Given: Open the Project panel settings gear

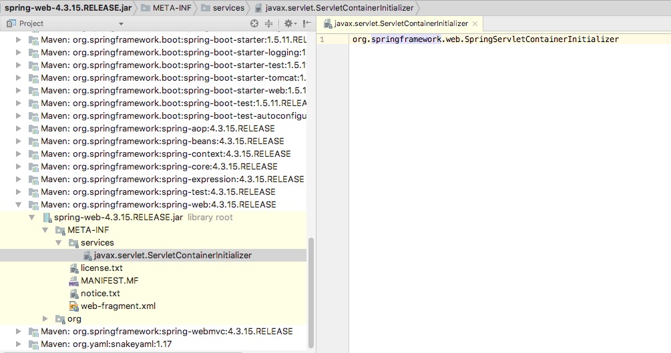Looking at the screenshot, I should 289,23.
